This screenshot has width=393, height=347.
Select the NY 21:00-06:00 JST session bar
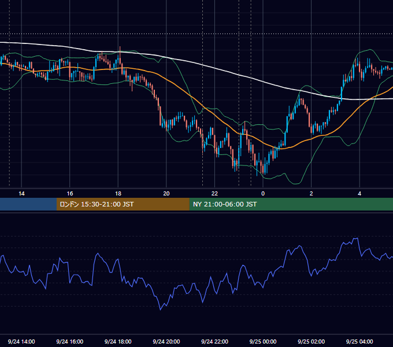point(291,204)
